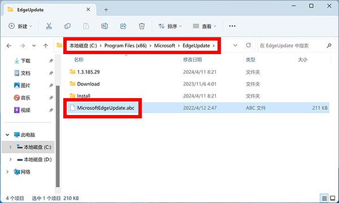Click the Share icon in toolbar
339x203 pixels.
(123, 26)
